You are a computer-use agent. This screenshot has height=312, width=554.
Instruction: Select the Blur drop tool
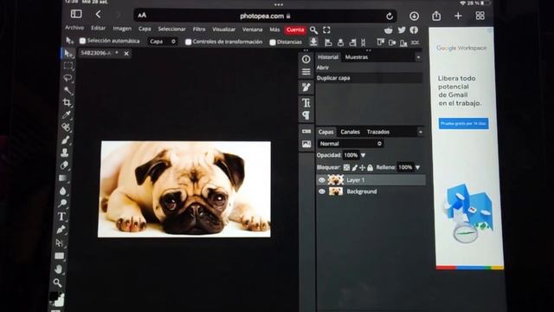point(63,191)
